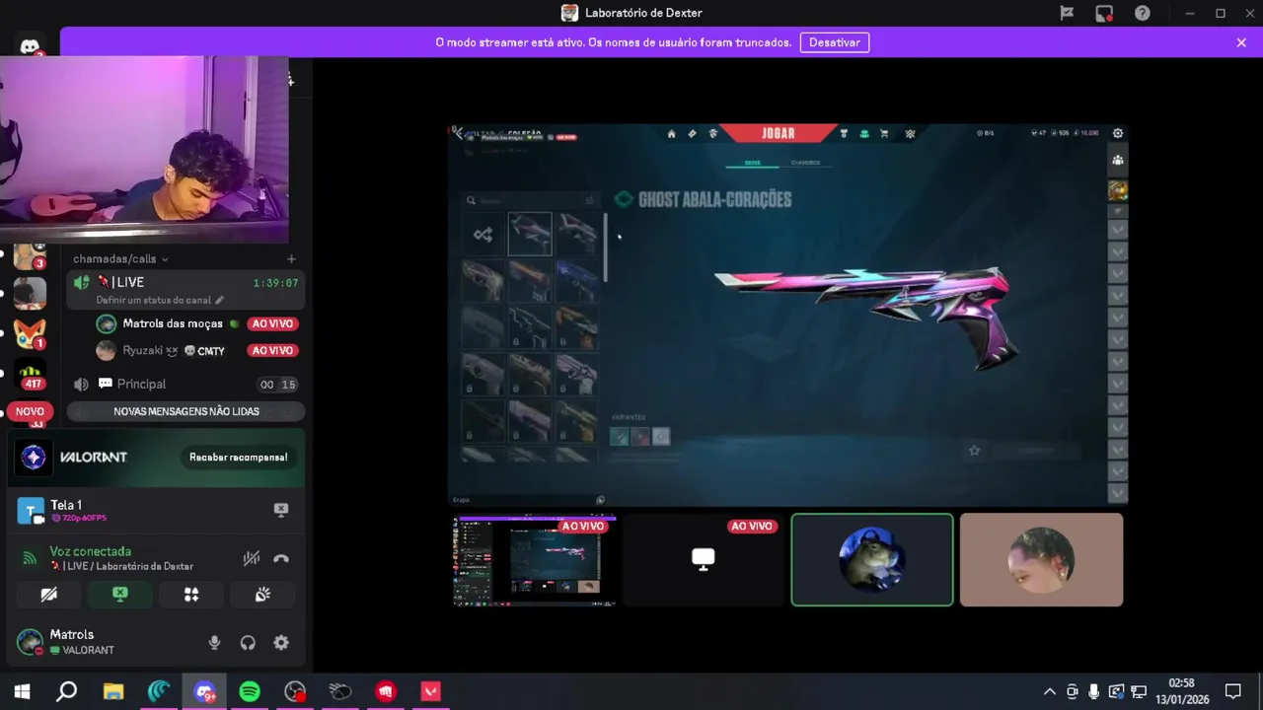Click JOGAR in Valorant stream
The image size is (1263, 710).
tap(778, 133)
